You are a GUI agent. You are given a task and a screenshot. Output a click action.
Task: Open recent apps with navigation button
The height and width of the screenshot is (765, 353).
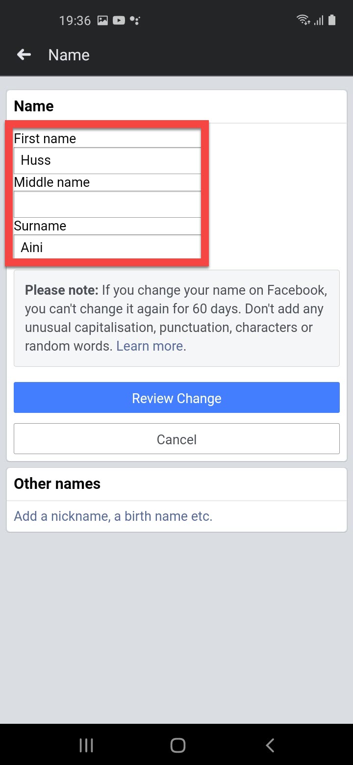[86, 745]
